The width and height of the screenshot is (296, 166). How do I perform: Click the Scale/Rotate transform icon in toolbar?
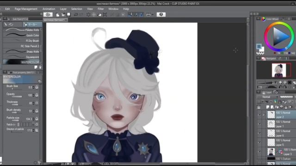pos(105,15)
